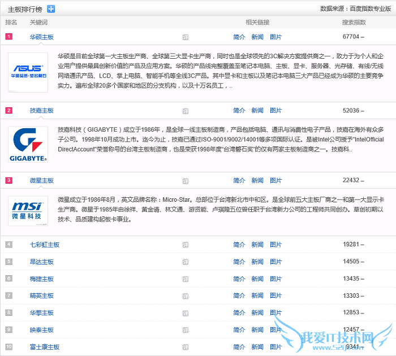The height and width of the screenshot is (356, 396).
Task: Open the 详 detail icon for 技嘉主板
Action: pos(186,111)
